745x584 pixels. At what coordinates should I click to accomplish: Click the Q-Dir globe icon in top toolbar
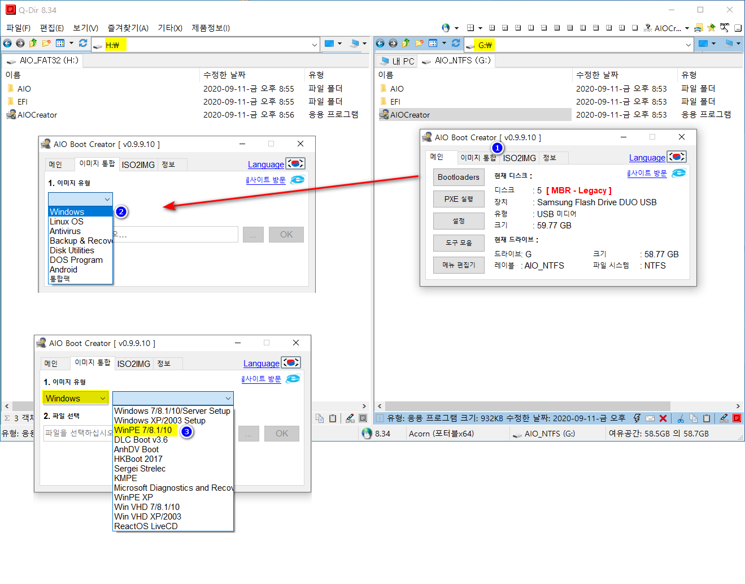[x=446, y=28]
